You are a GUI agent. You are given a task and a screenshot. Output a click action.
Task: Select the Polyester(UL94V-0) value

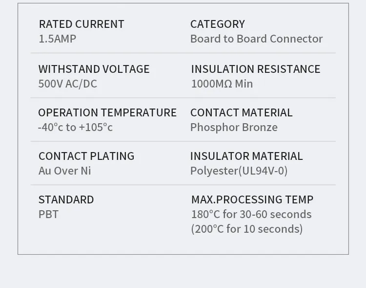[x=239, y=171]
